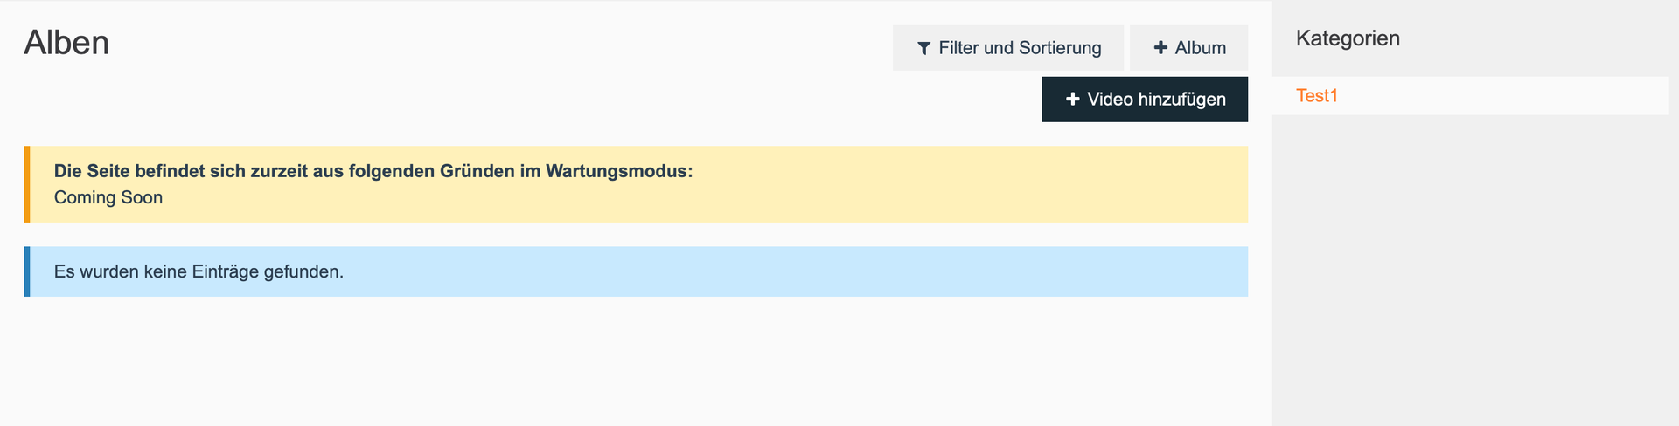Click the Kategorien sidebar heading
Screen dimensions: 1679x426
1348,38
